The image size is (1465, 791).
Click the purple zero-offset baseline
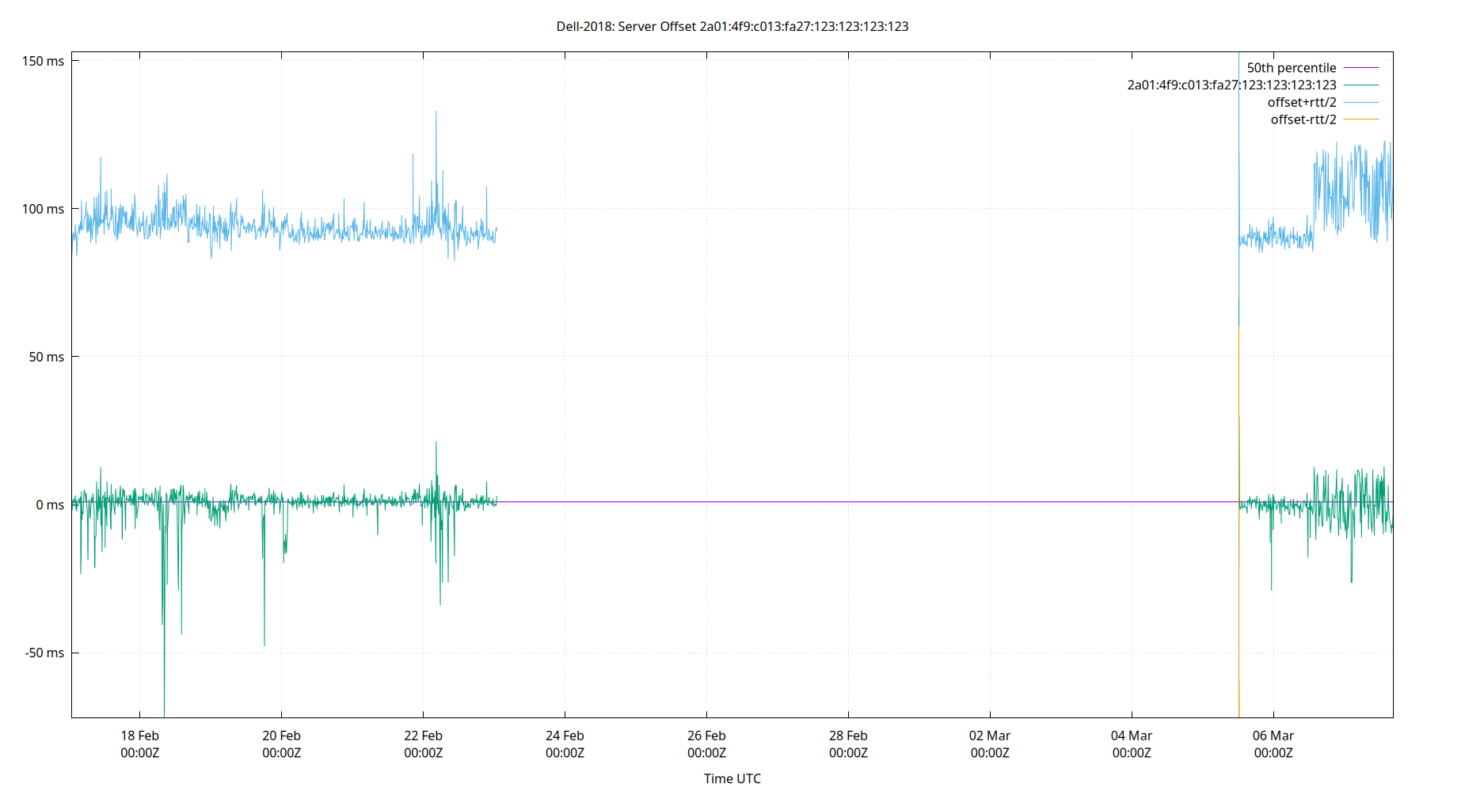point(871,501)
